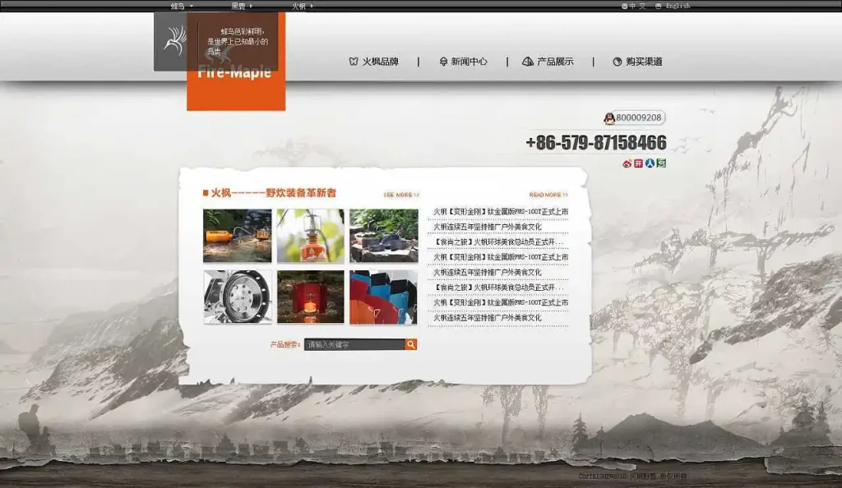Image resolution: width=842 pixels, height=488 pixels.
Task: Click the magnifier icon to search products
Action: (x=411, y=344)
